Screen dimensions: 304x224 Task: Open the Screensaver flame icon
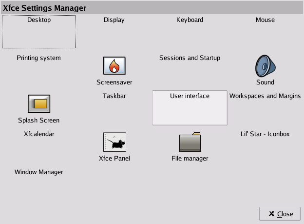[114, 65]
